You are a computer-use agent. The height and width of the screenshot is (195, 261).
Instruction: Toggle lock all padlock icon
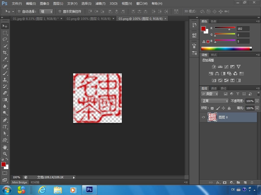(x=229, y=108)
